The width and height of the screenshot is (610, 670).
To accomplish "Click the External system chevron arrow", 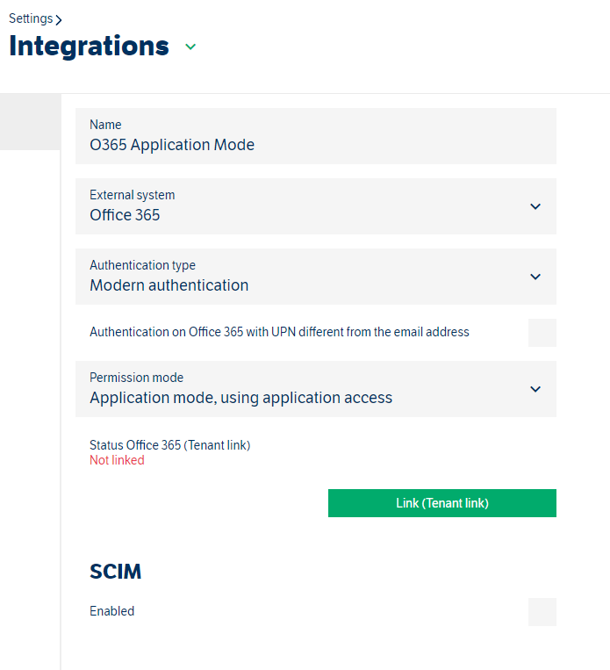I will 535,206.
